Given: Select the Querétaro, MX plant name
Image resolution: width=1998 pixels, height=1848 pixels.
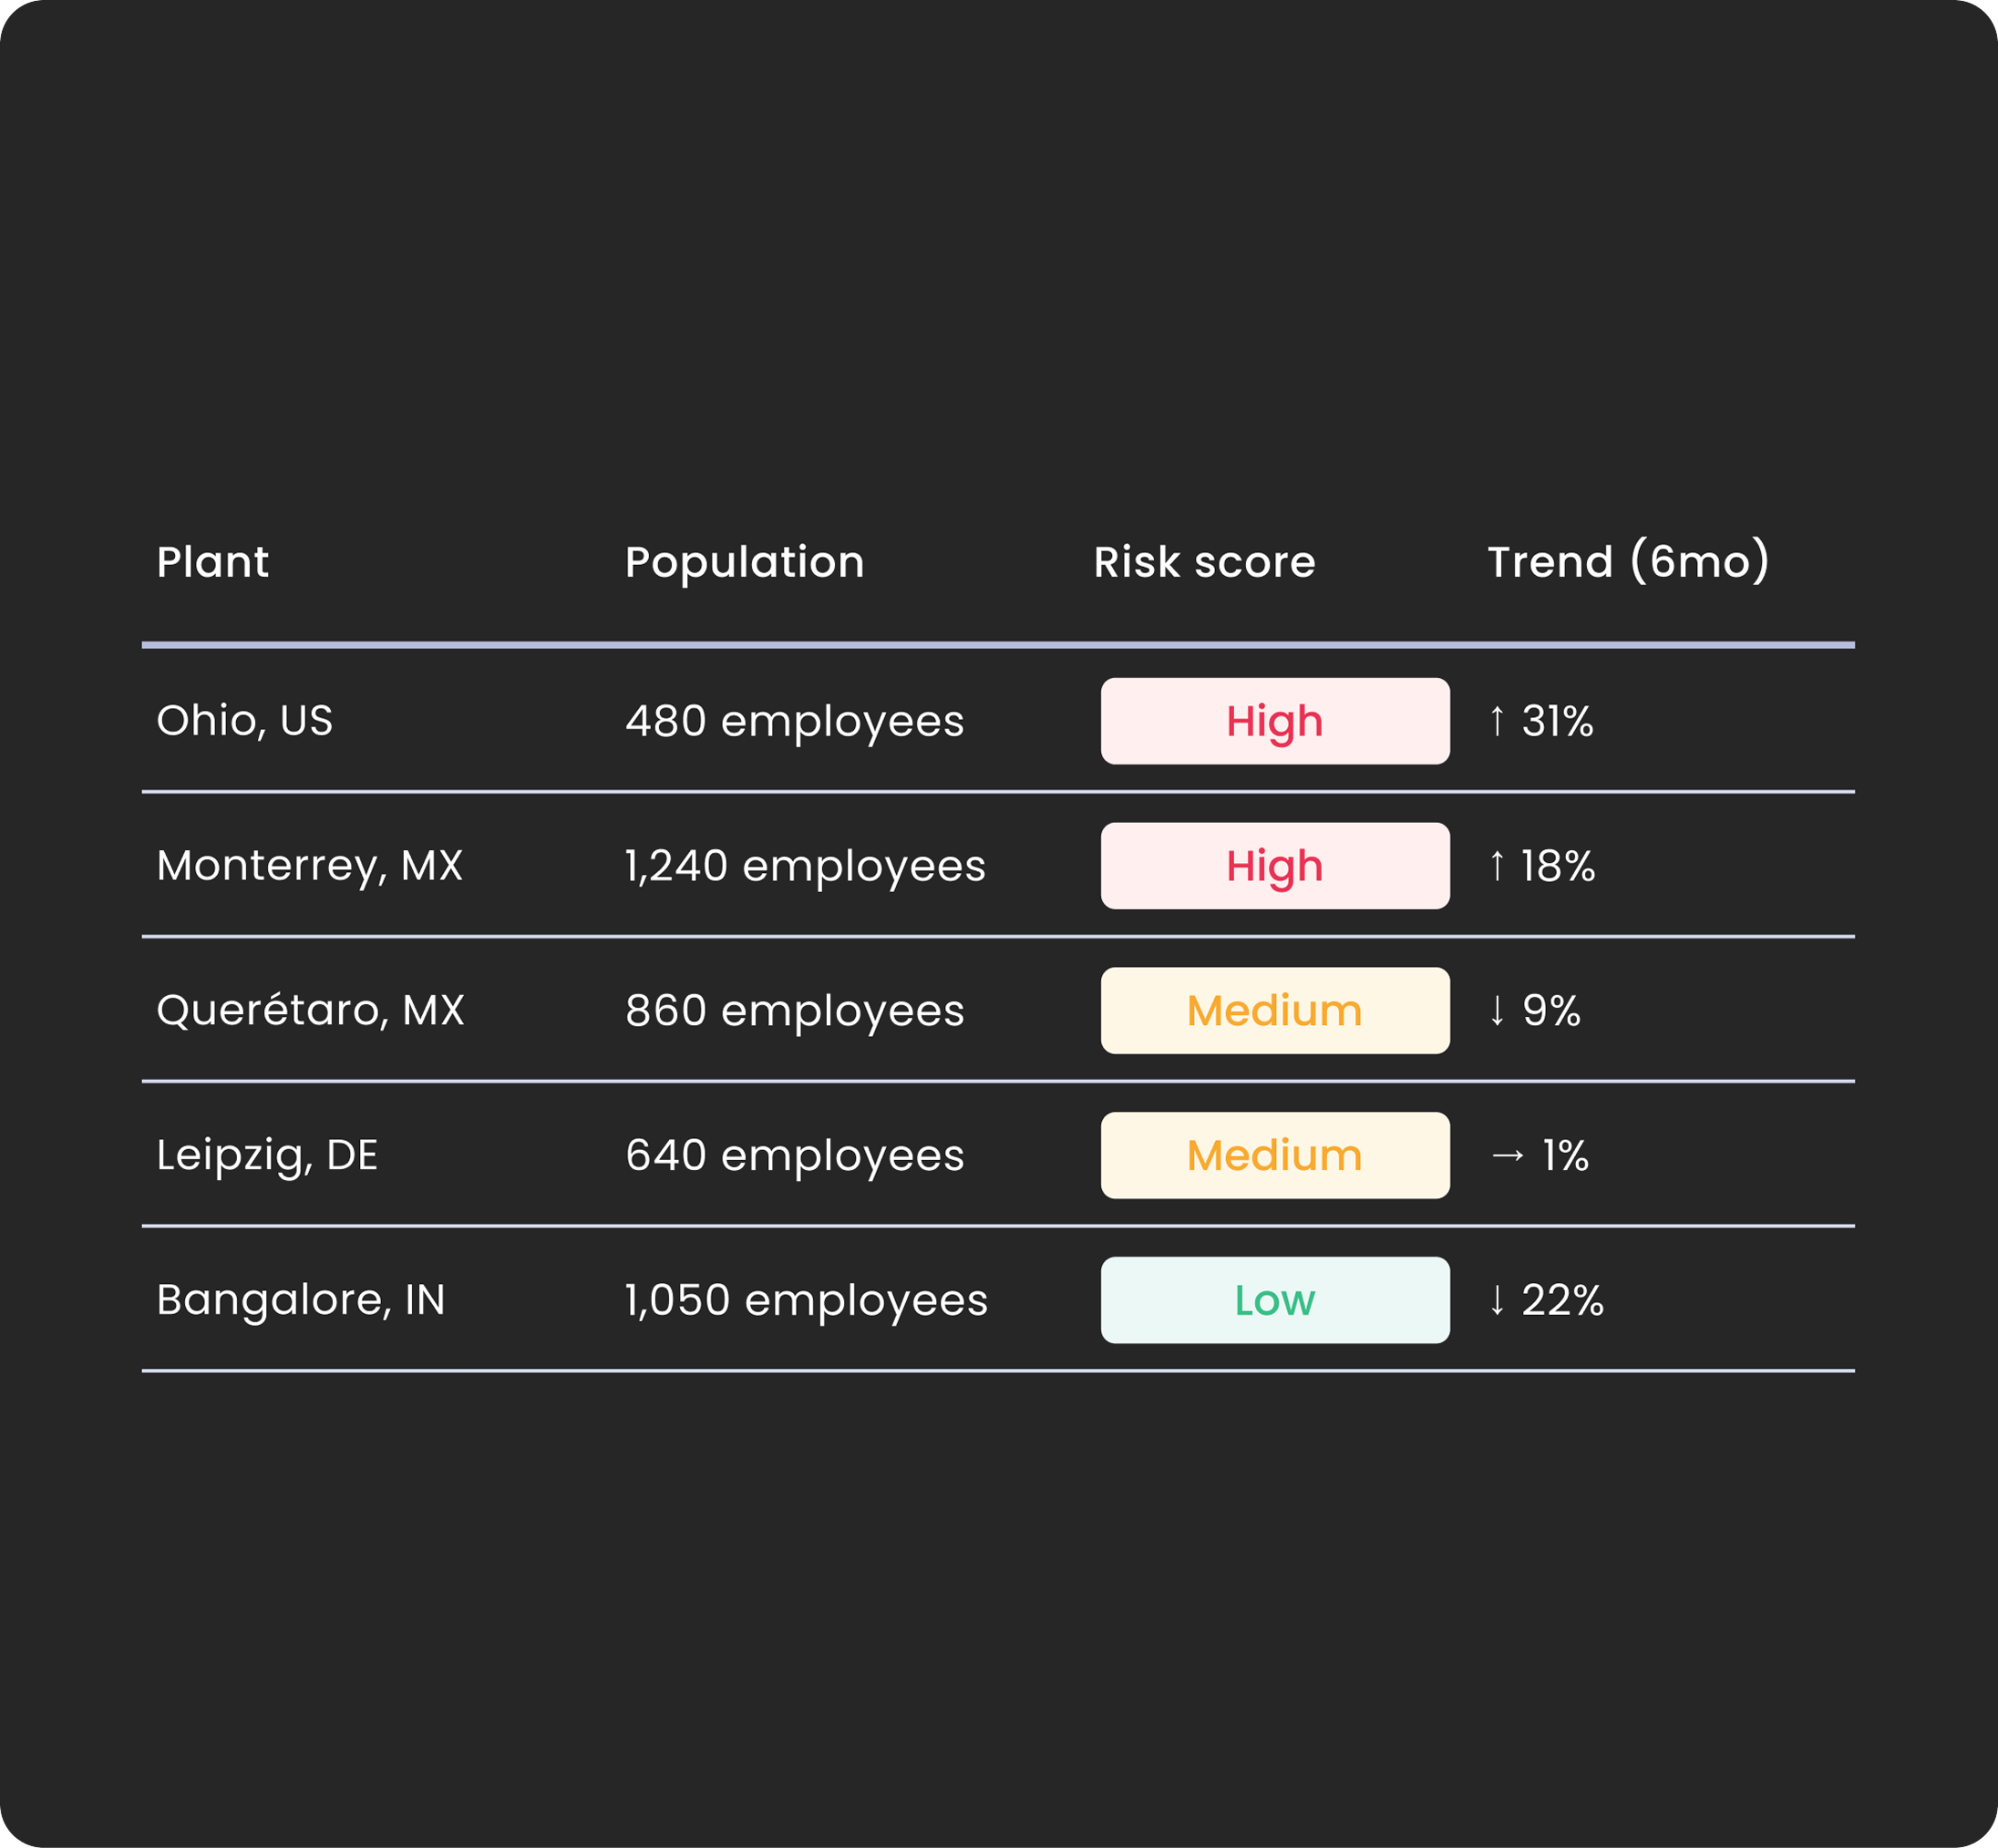Looking at the screenshot, I should pyautogui.click(x=310, y=1010).
